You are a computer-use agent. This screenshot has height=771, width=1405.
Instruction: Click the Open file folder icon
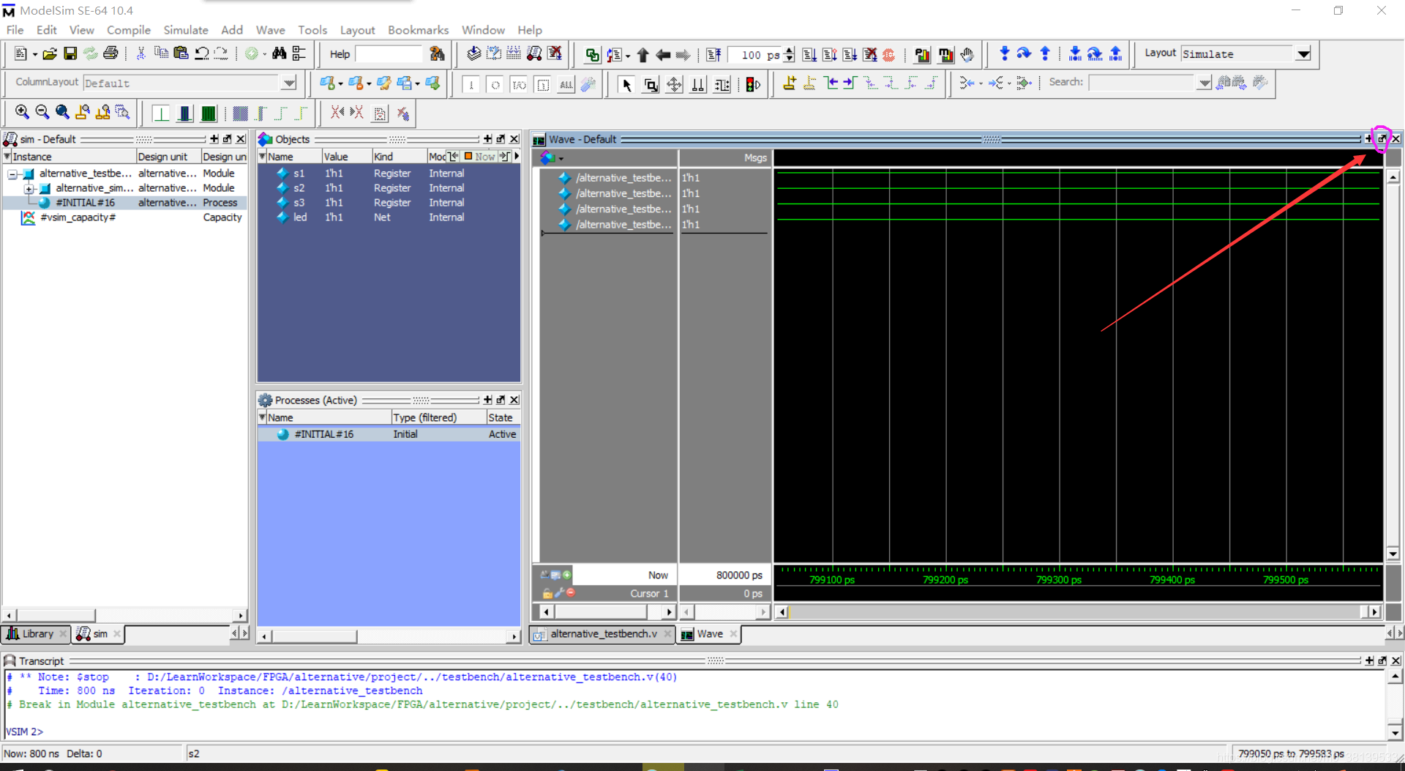click(x=50, y=53)
